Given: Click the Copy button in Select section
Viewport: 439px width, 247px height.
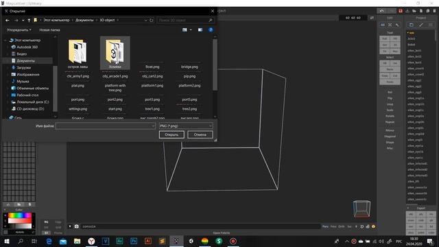Looking at the screenshot, I should point(385,75).
